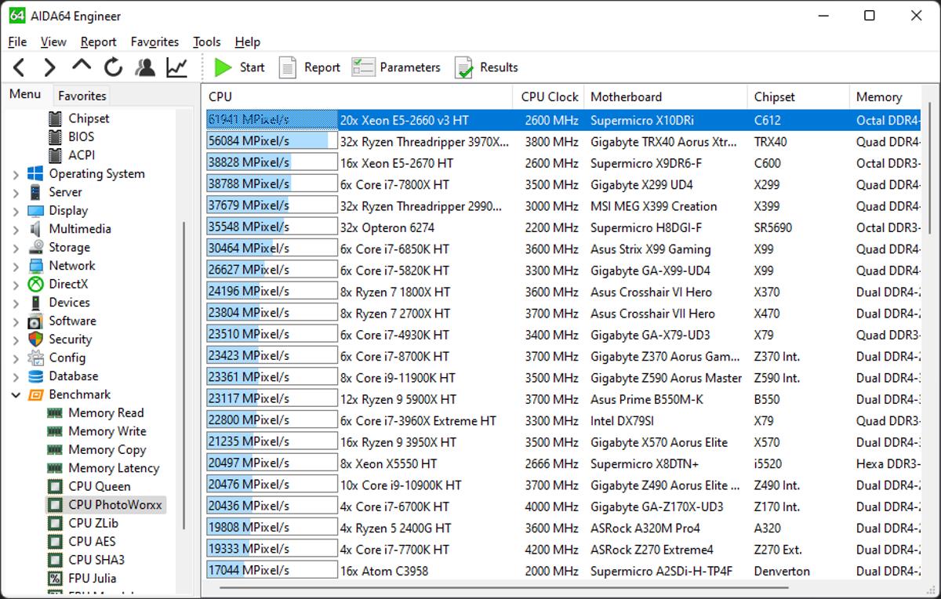Click the Report toolbar button

pyautogui.click(x=311, y=67)
